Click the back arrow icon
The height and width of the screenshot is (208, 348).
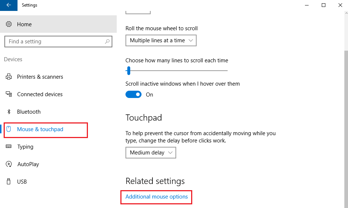(x=9, y=5)
